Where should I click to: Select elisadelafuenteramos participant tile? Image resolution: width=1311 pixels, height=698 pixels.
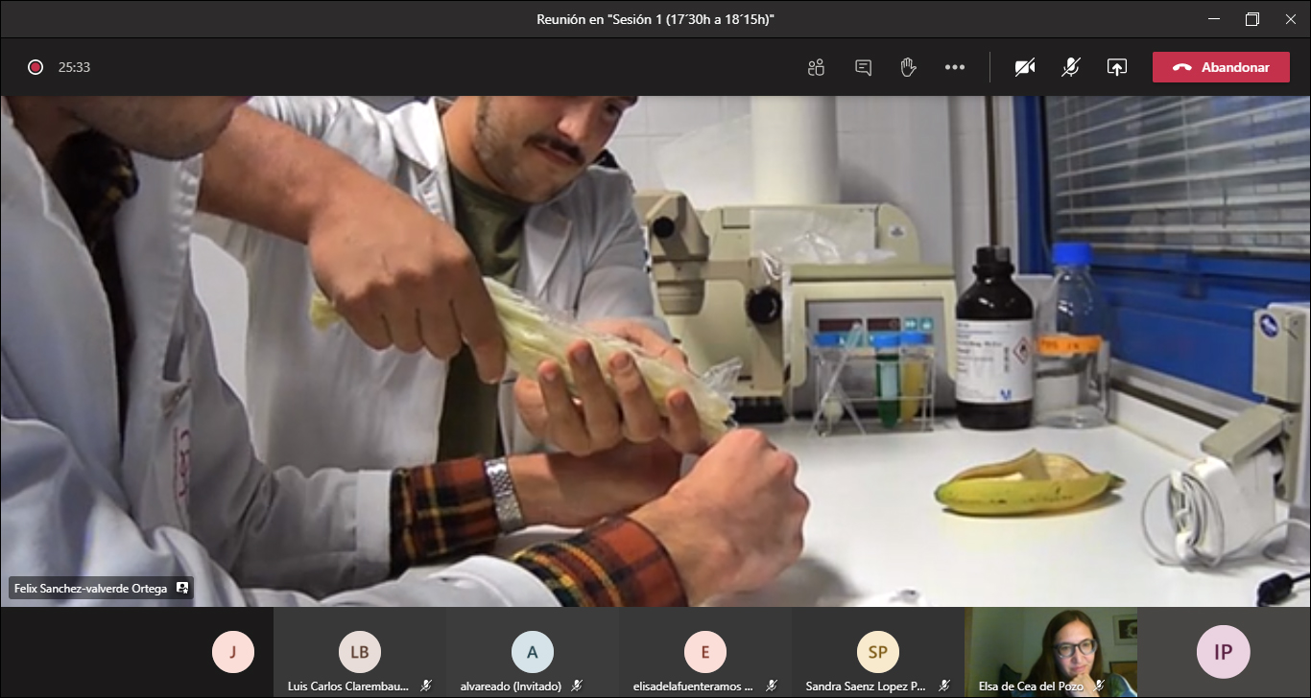point(705,653)
